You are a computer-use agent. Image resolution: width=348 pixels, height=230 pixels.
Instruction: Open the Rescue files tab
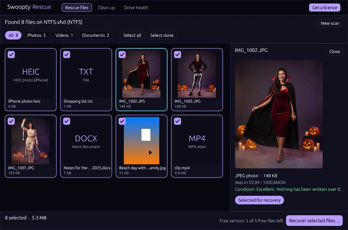point(77,8)
